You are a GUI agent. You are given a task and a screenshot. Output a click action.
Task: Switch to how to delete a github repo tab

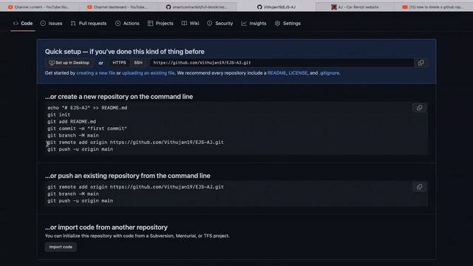(433, 7)
